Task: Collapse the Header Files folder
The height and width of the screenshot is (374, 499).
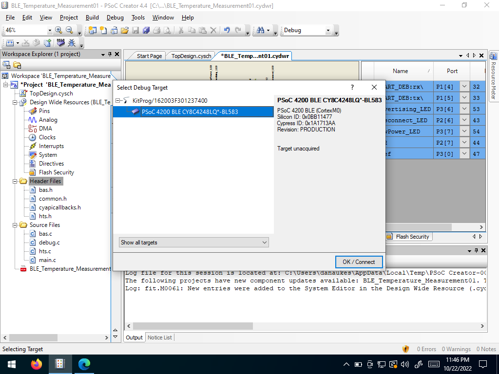Action: 15,181
